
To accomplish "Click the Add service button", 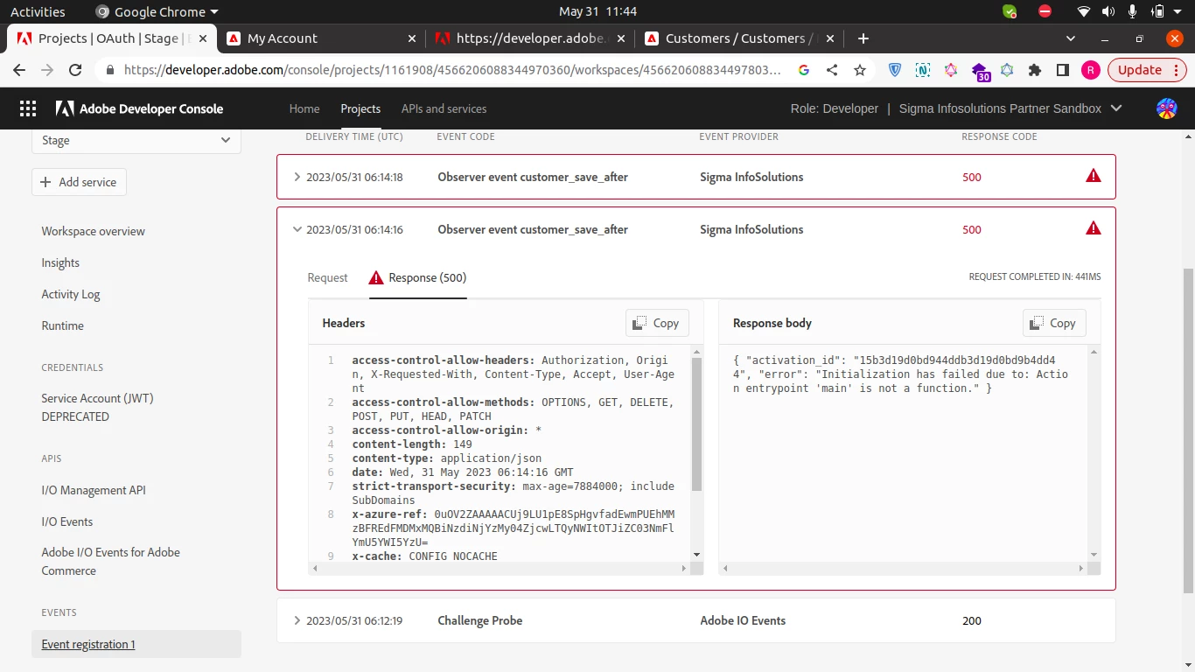I will pos(79,182).
